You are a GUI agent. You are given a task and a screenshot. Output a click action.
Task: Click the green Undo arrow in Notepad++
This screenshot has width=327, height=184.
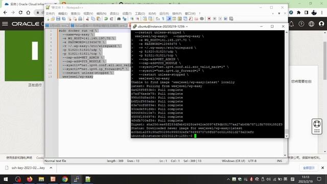[x=106, y=19]
